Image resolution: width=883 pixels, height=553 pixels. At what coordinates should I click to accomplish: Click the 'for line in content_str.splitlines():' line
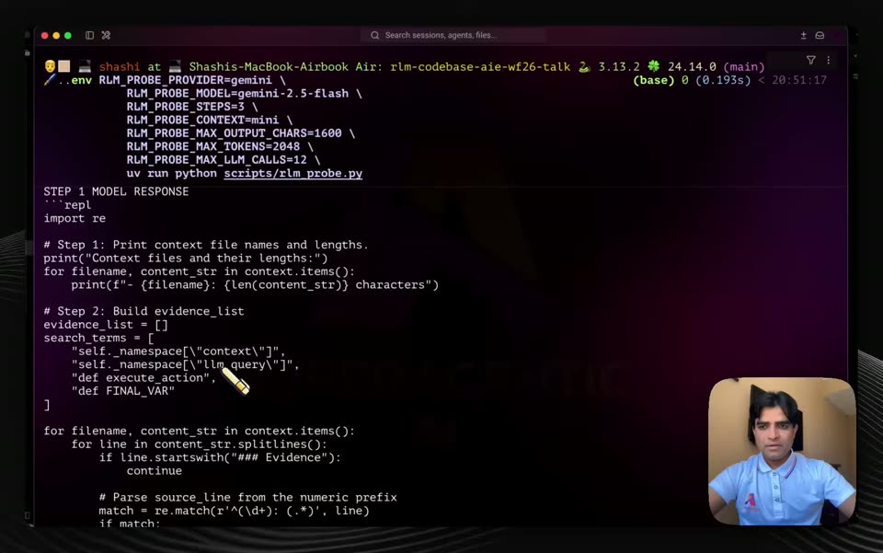pos(199,444)
